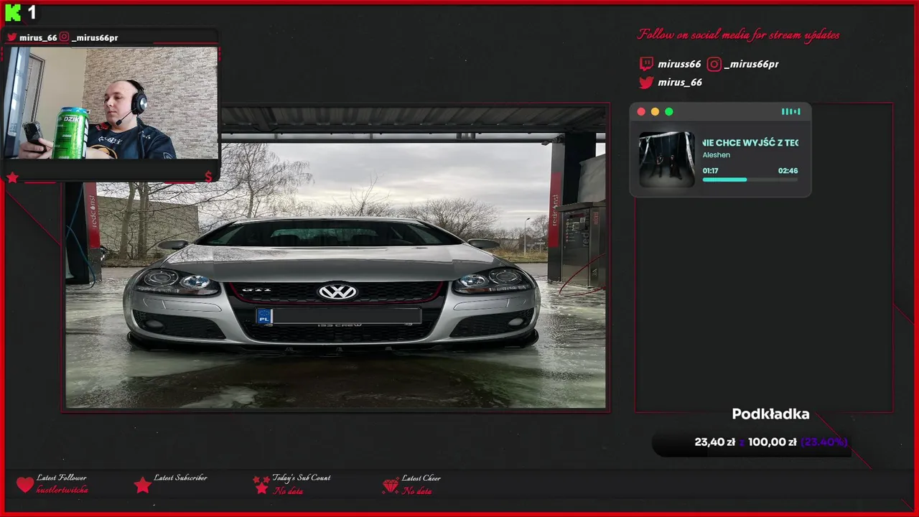Click 'Follow on social media for stream updates' text
Image resolution: width=919 pixels, height=517 pixels.
click(x=739, y=35)
